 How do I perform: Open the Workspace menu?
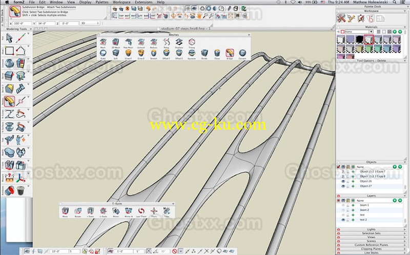coord(121,2)
